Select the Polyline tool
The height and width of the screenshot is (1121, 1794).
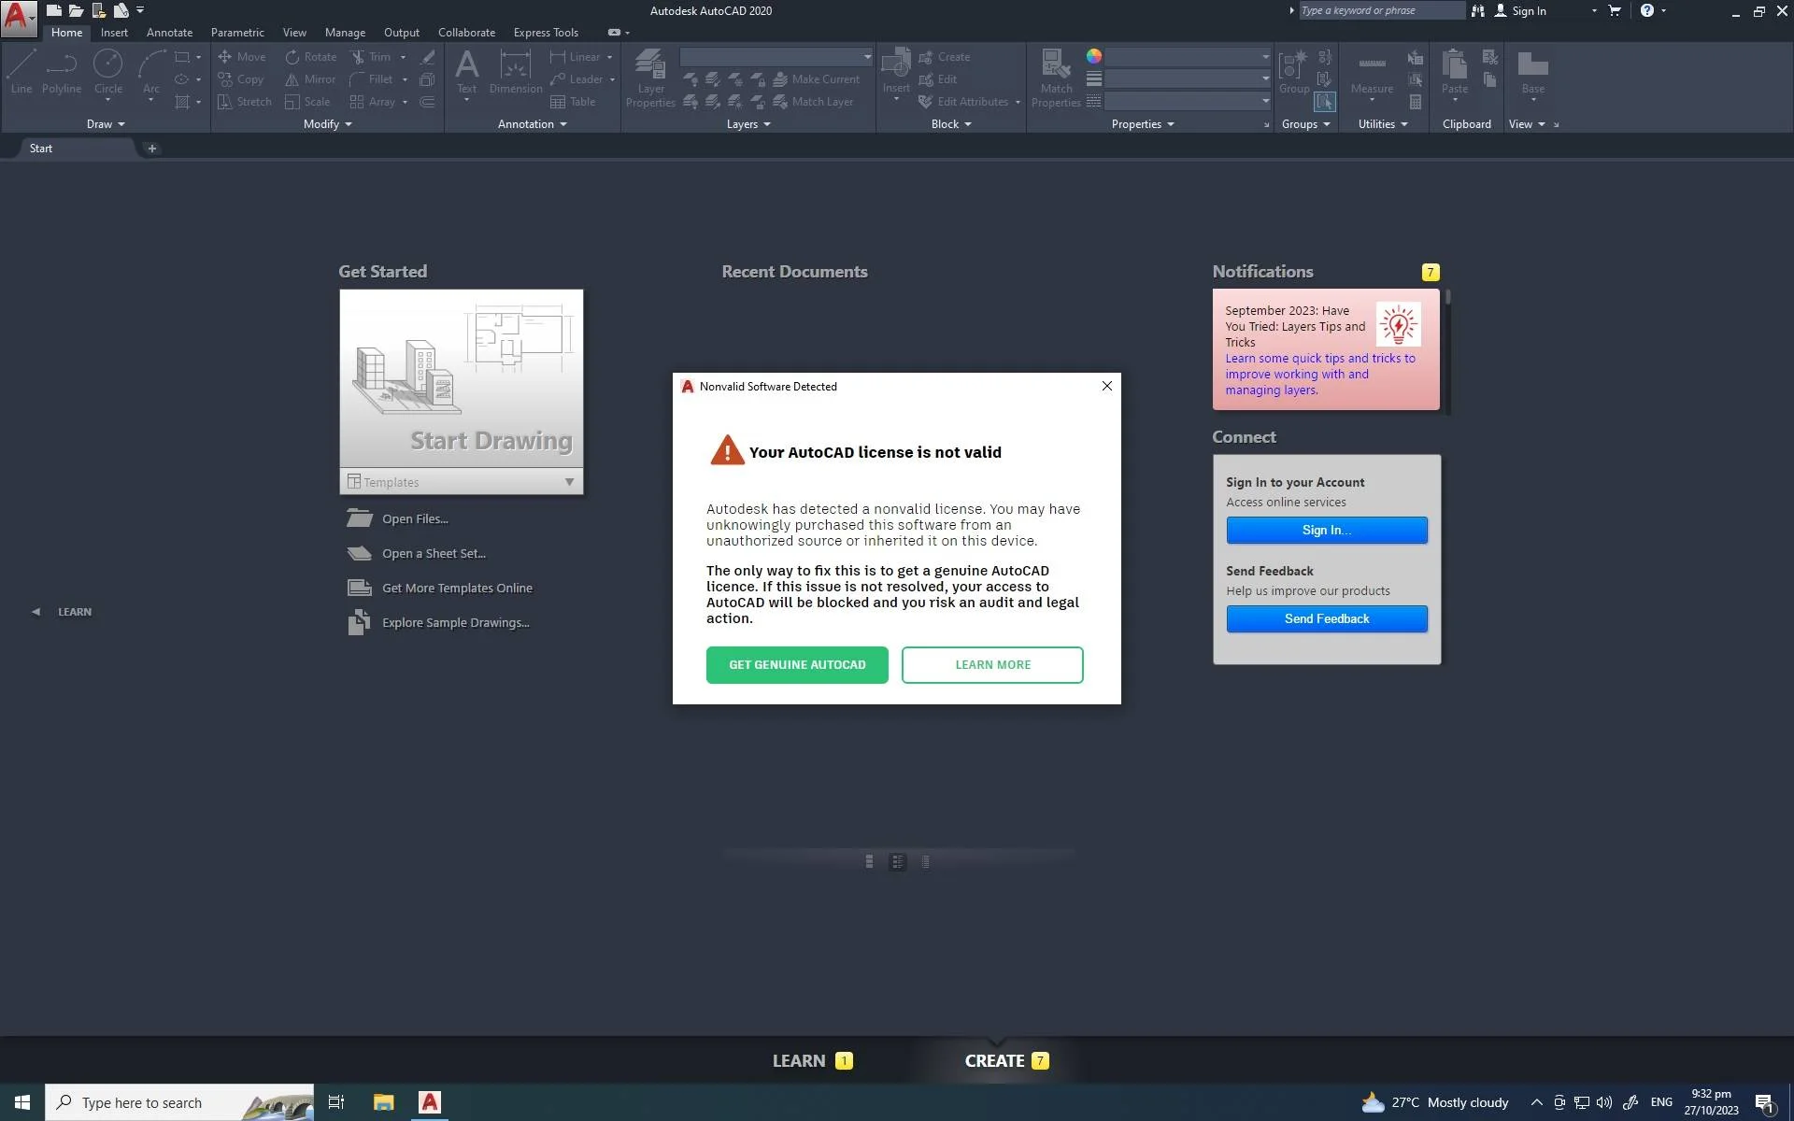[x=62, y=72]
